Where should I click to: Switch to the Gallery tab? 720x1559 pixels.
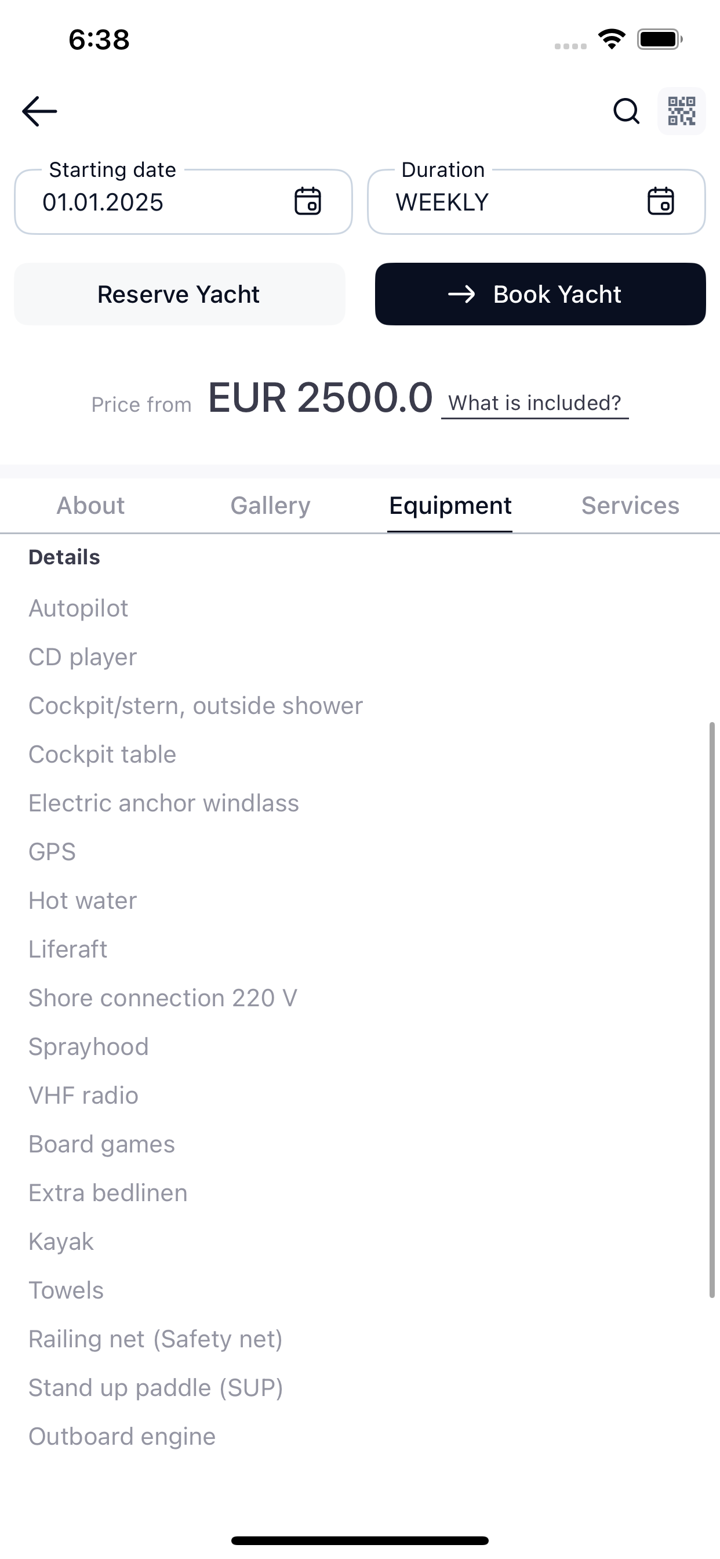271,505
